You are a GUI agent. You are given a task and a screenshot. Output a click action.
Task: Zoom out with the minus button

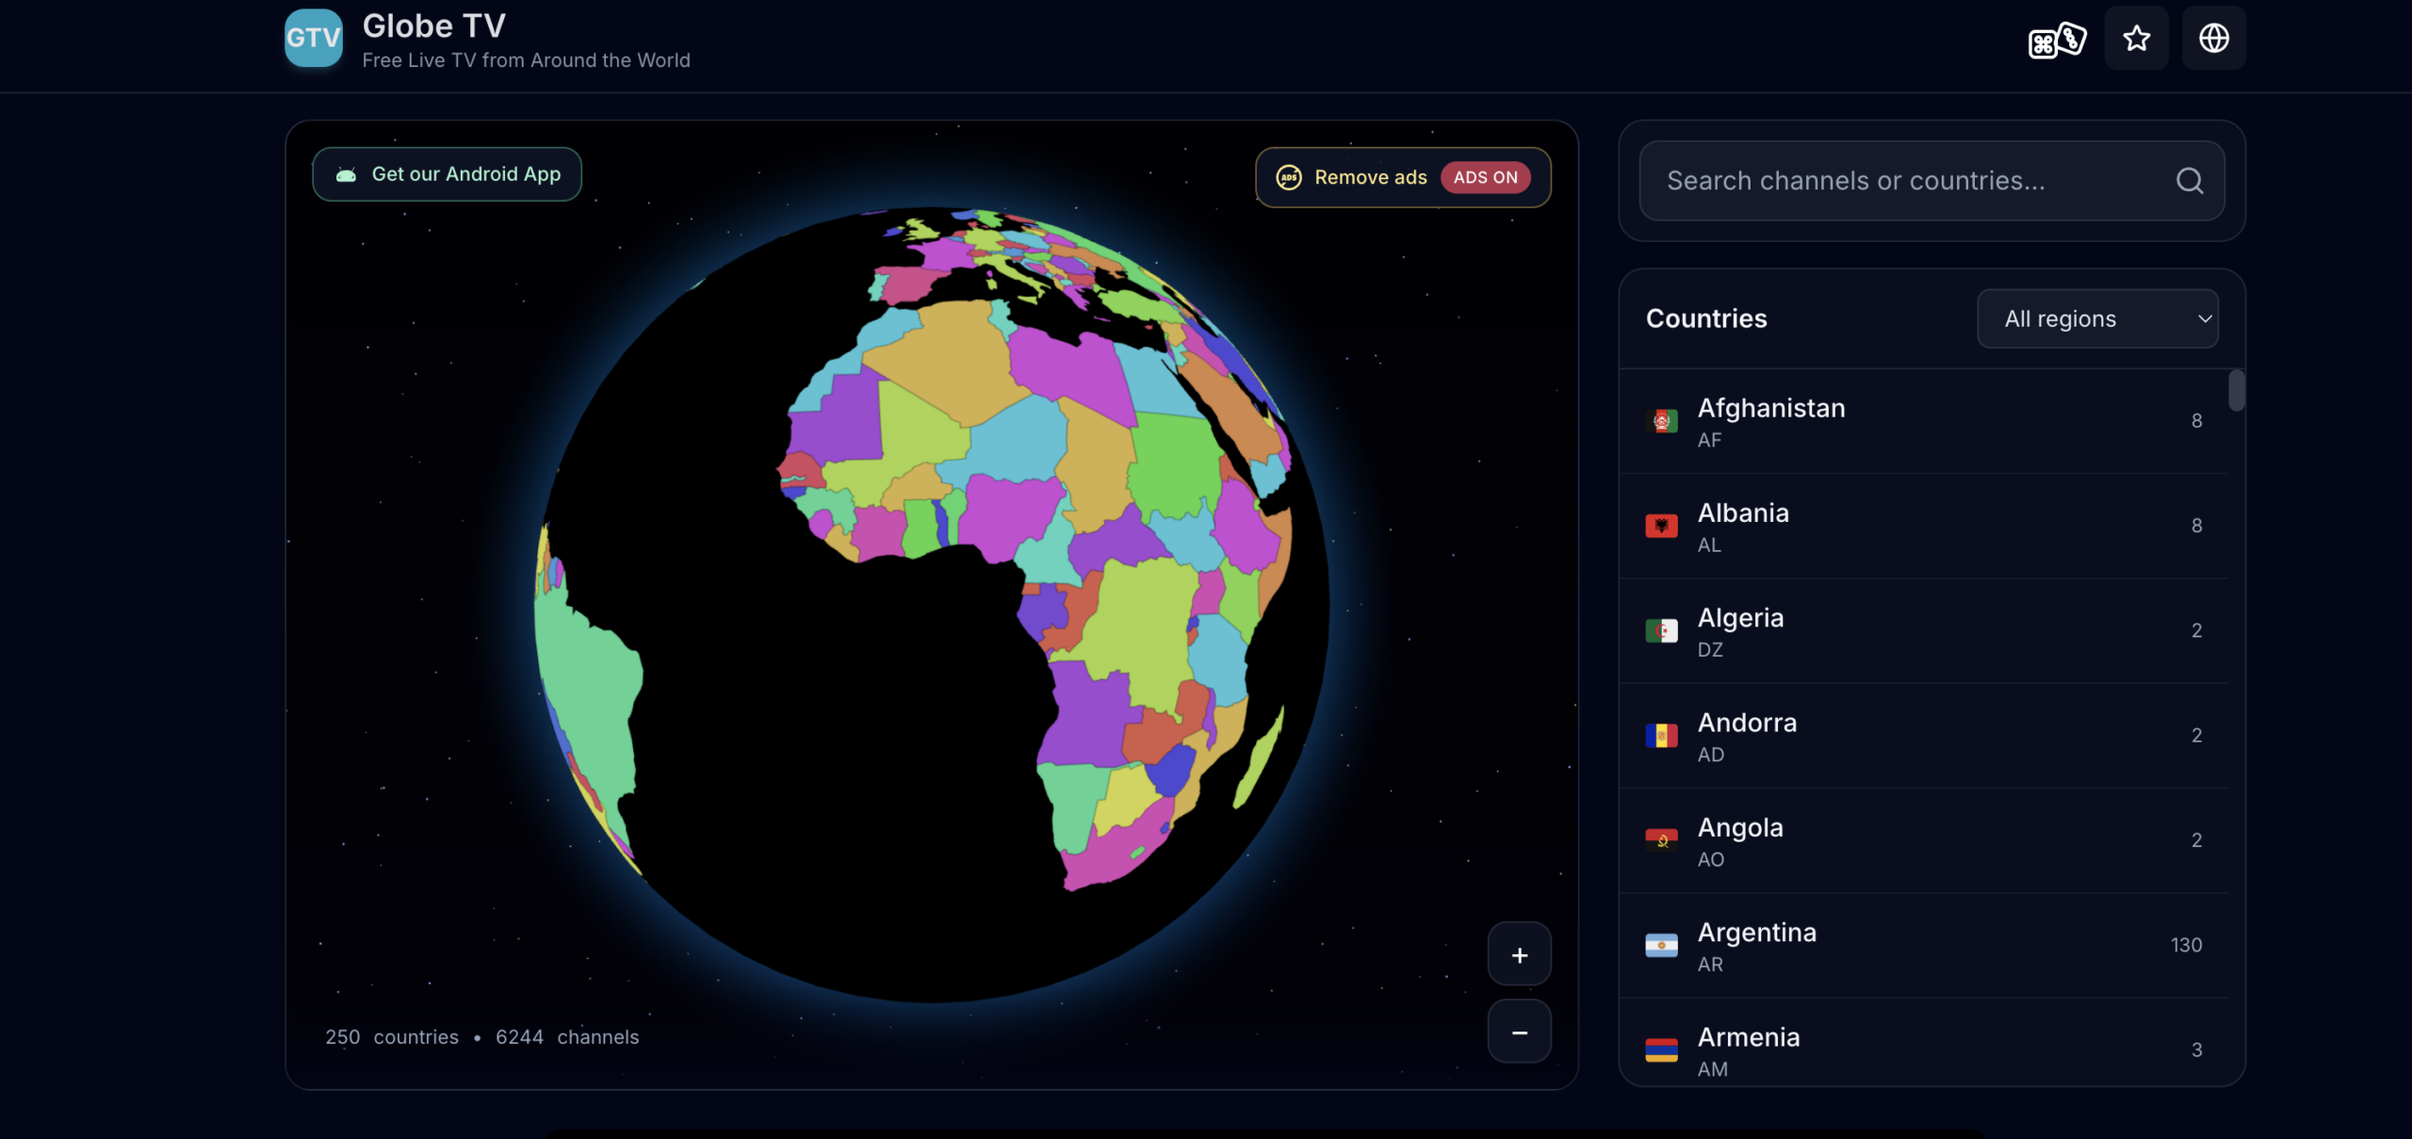click(1519, 1032)
